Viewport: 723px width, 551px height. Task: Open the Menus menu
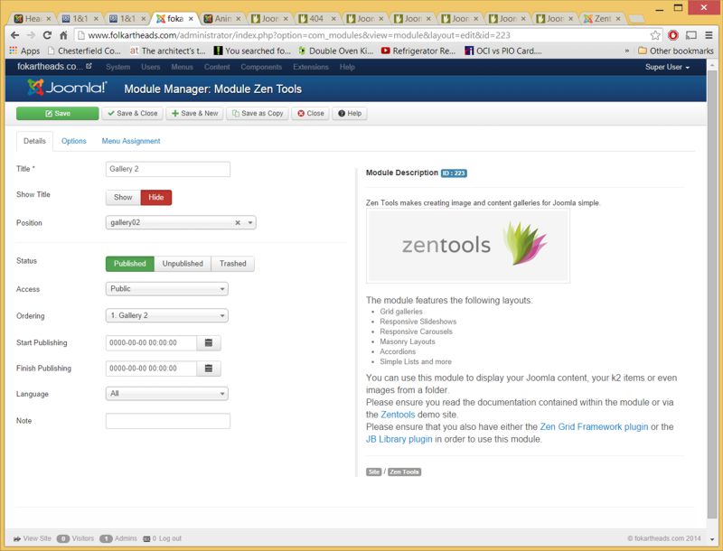coord(183,67)
